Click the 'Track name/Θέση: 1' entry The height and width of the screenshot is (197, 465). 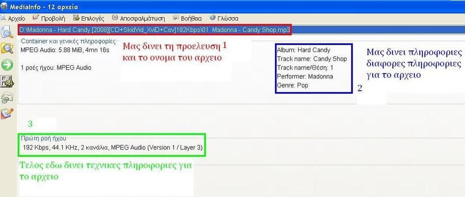tap(305, 68)
